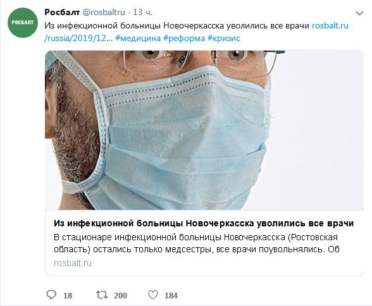Like the tweet with heart icon
Image resolution: width=372 pixels, height=306 pixels.
[153, 295]
